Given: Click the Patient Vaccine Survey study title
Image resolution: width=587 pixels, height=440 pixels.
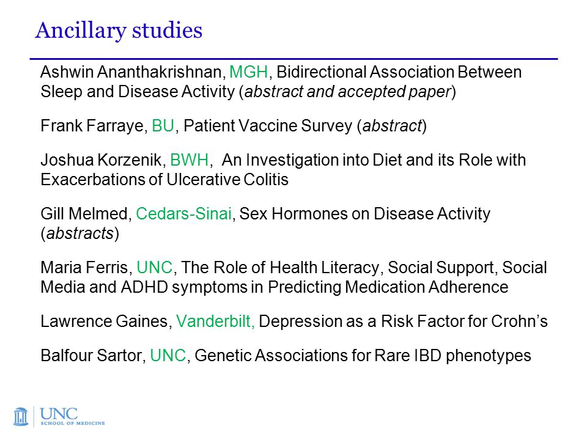Looking at the screenshot, I should click(x=268, y=126).
